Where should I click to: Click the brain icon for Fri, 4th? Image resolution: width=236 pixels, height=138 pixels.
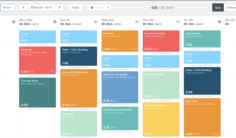[220, 22]
